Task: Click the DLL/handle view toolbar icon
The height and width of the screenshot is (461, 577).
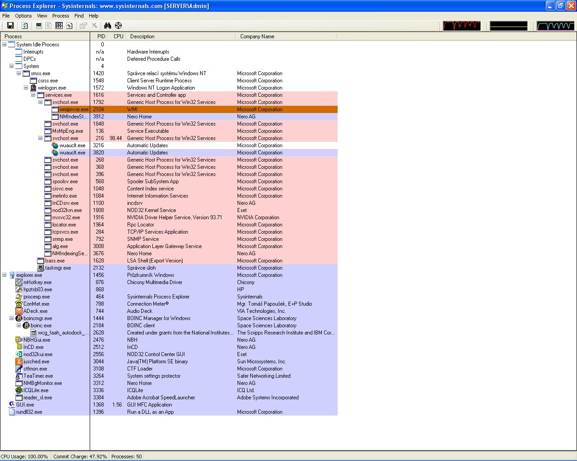Action: coord(69,26)
